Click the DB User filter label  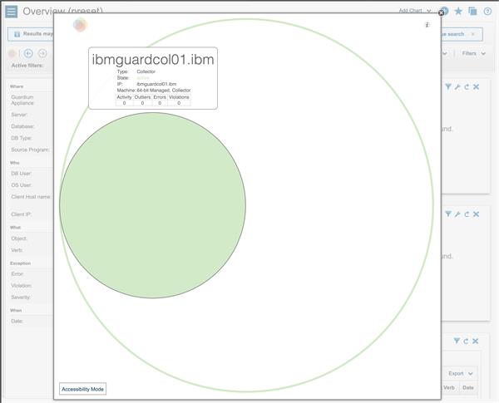(22, 174)
